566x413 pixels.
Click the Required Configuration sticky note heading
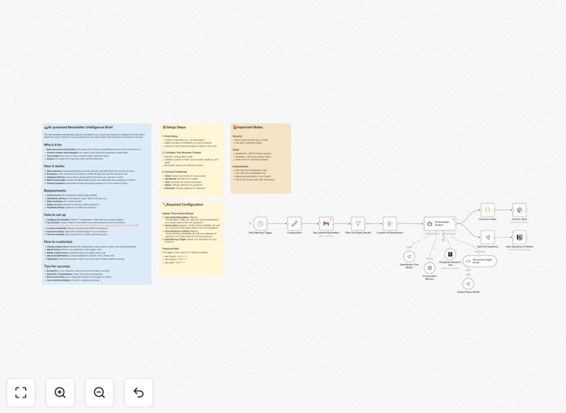pos(183,204)
